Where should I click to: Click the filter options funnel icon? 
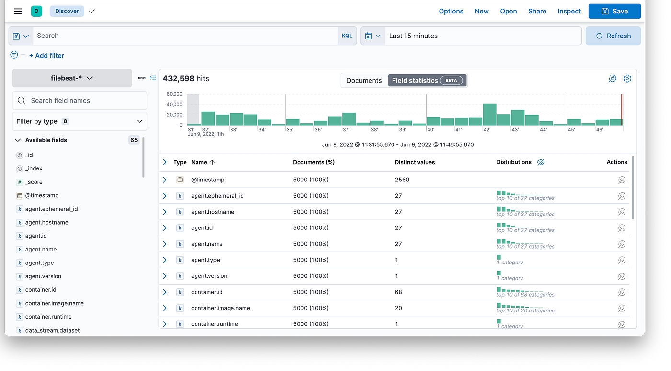point(14,55)
